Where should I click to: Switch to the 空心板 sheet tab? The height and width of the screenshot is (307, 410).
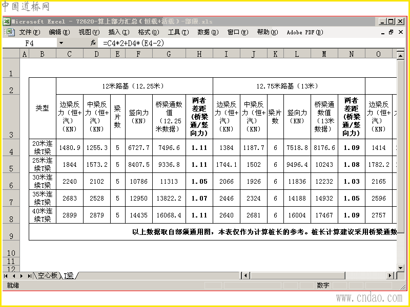coord(47,275)
